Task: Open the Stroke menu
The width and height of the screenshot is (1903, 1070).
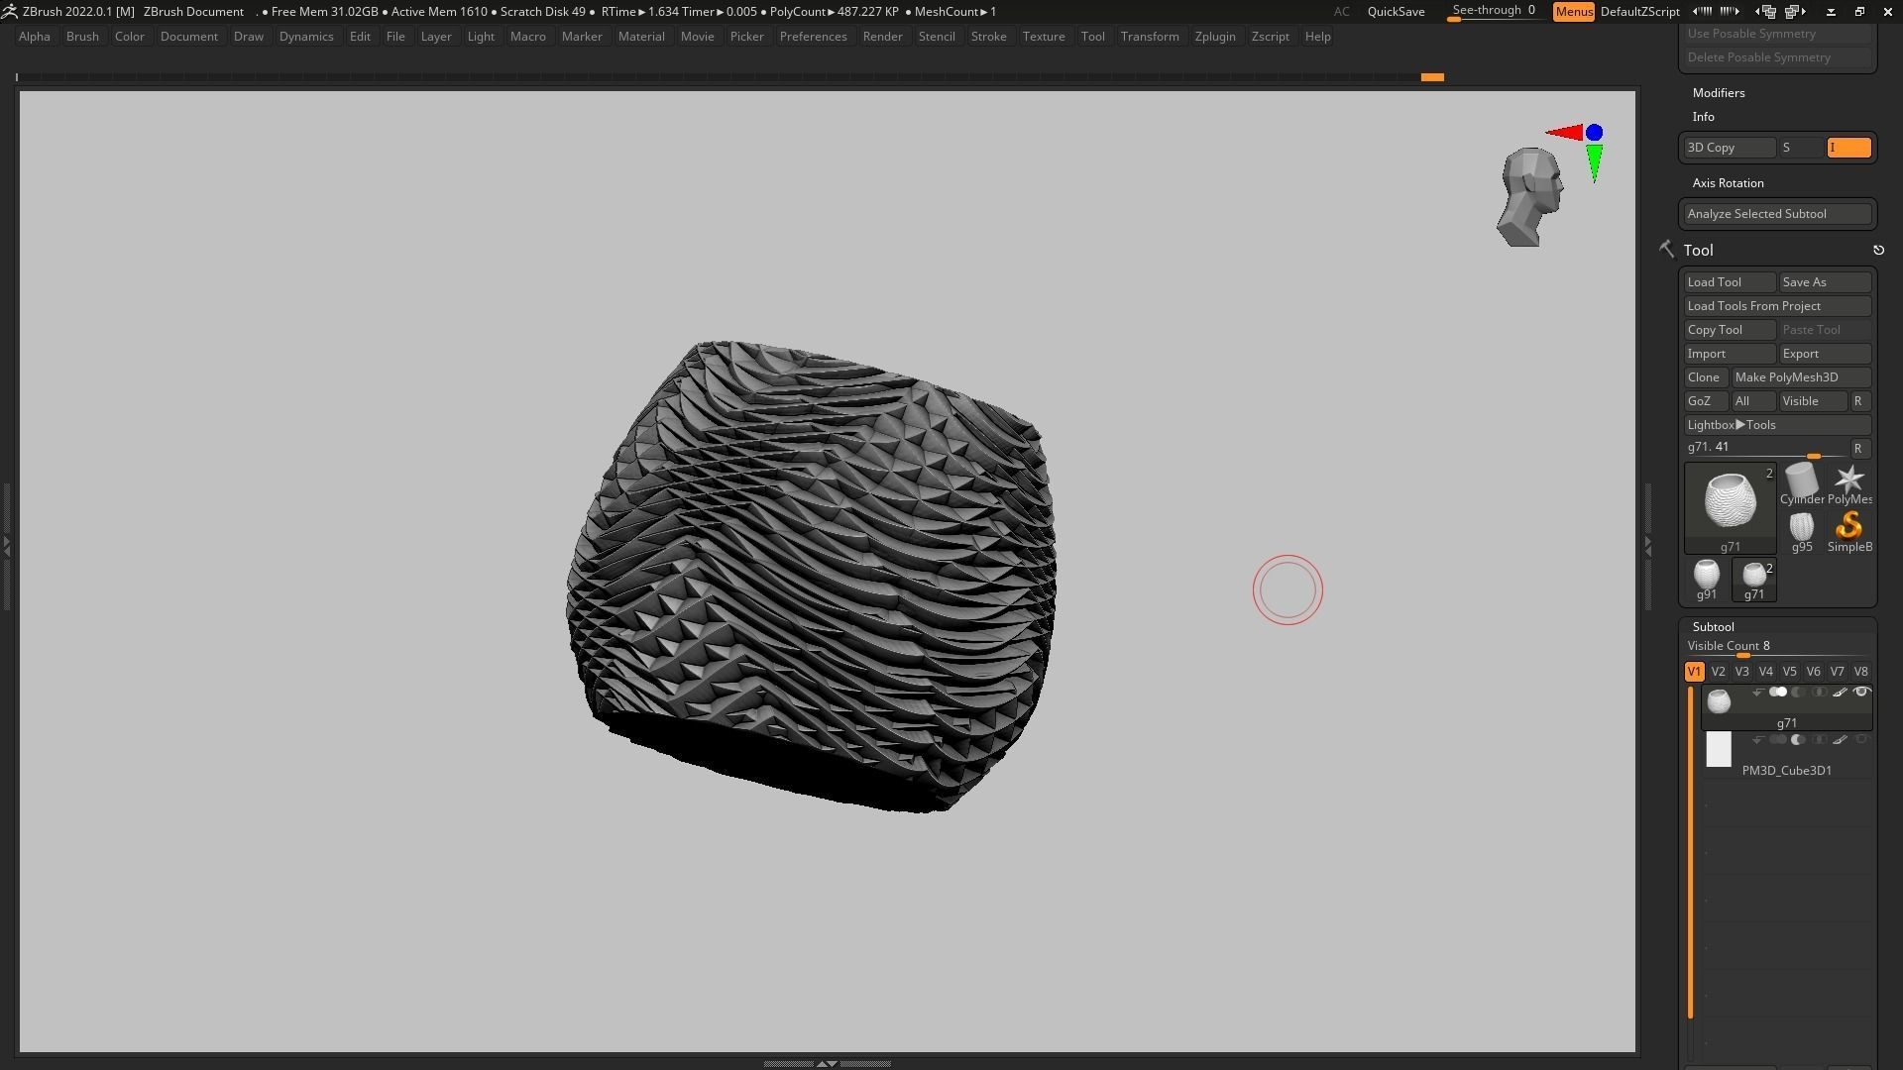Action: coord(987,37)
